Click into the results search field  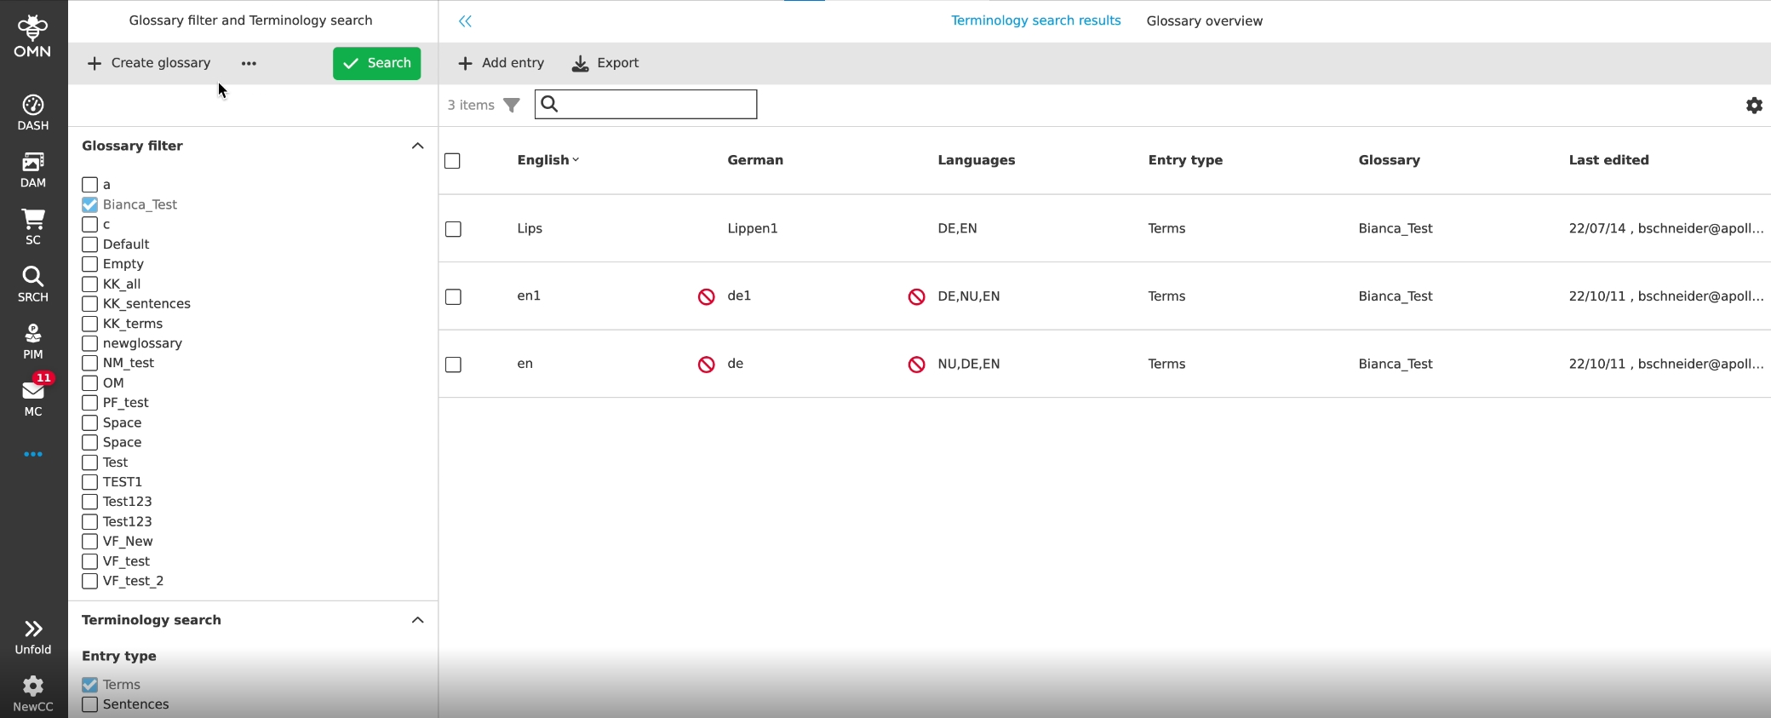click(x=656, y=105)
